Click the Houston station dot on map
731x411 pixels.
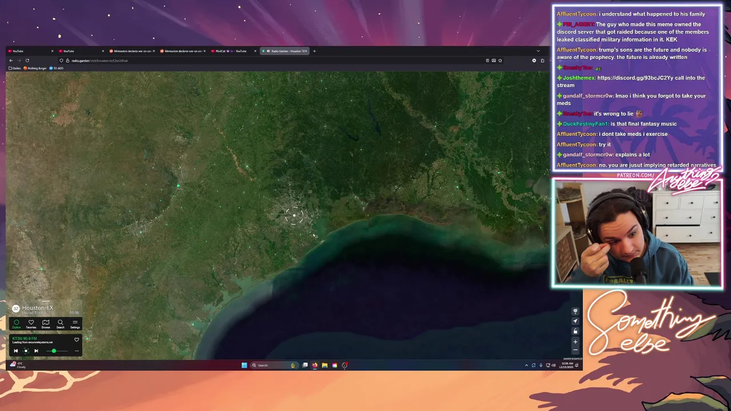[x=294, y=215]
